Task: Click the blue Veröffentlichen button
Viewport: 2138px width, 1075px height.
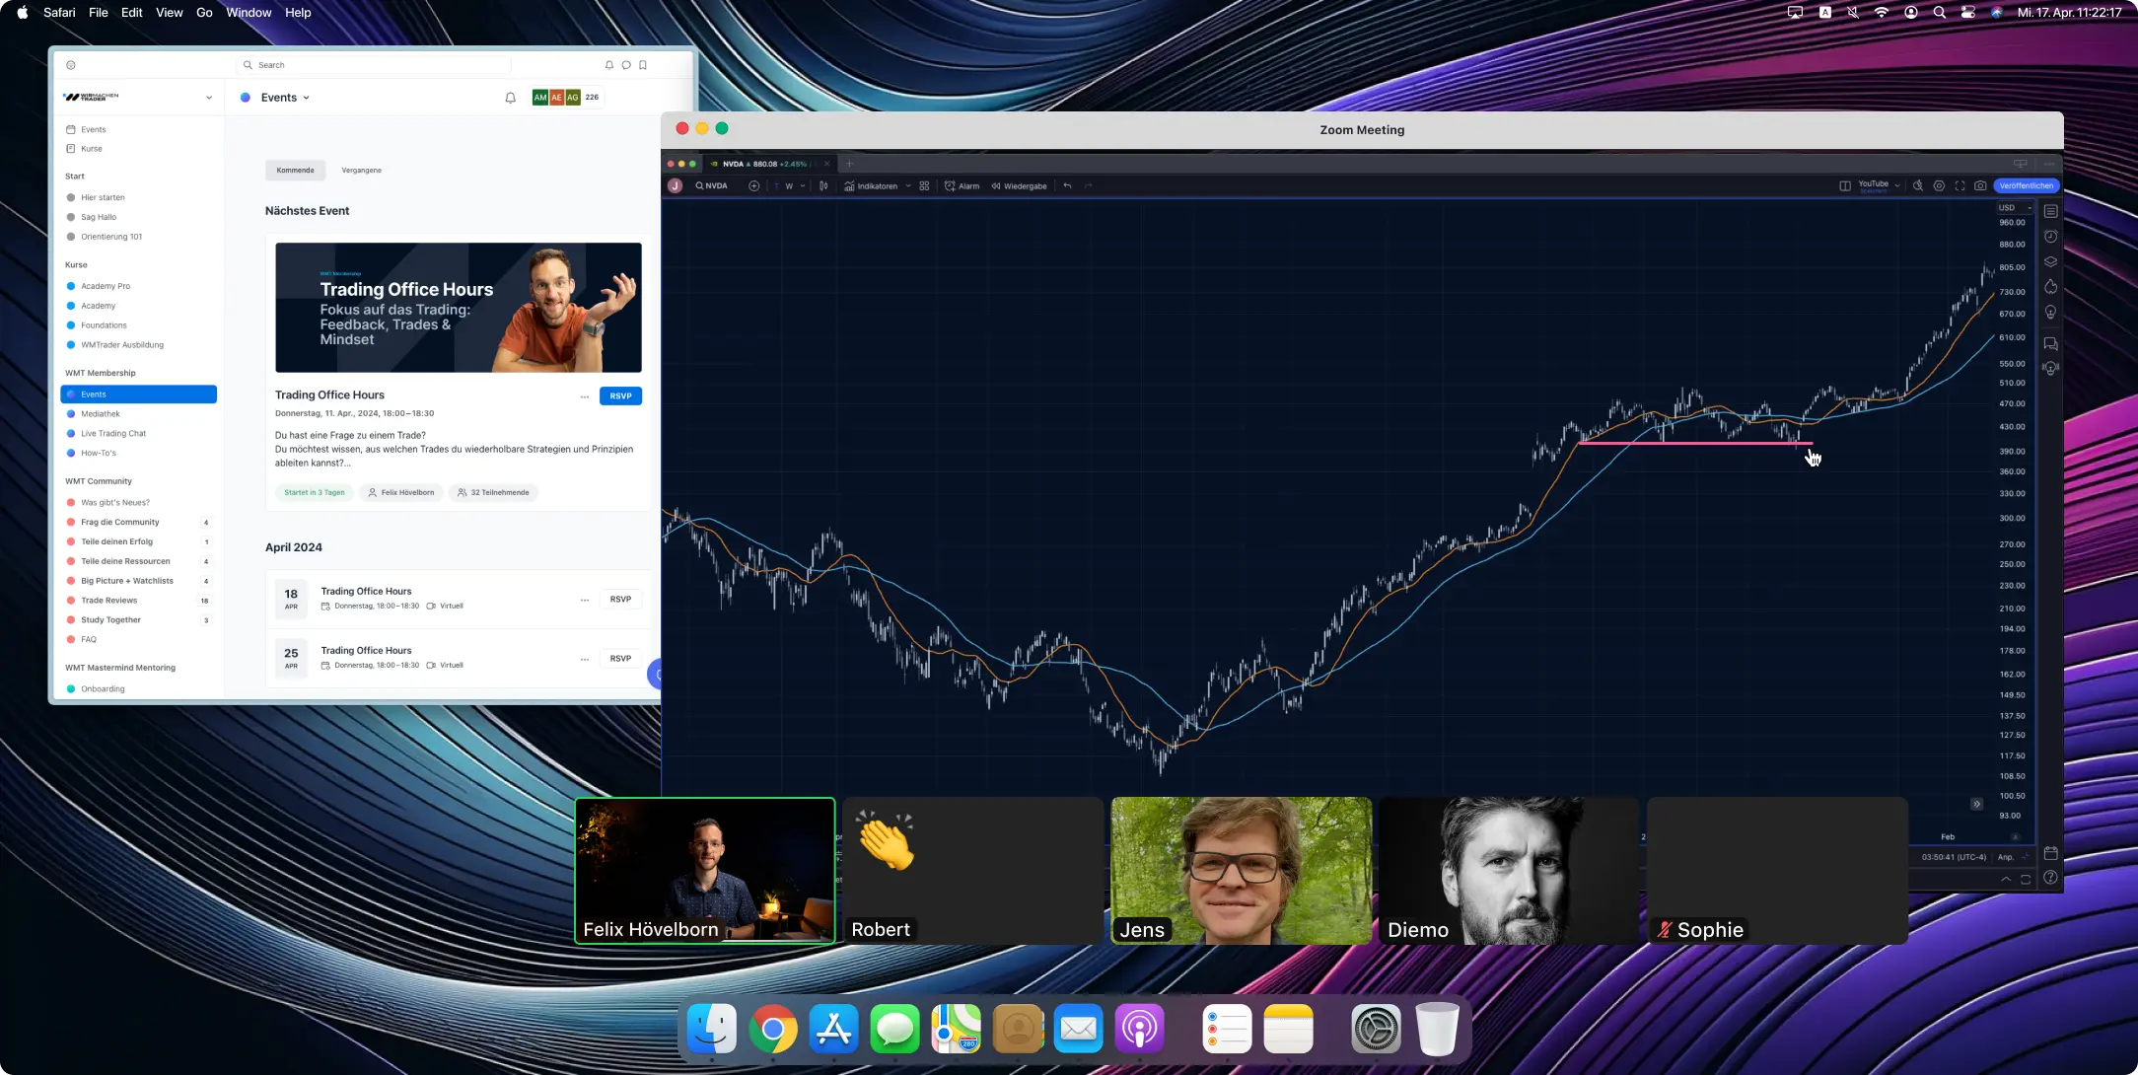Action: point(2027,185)
